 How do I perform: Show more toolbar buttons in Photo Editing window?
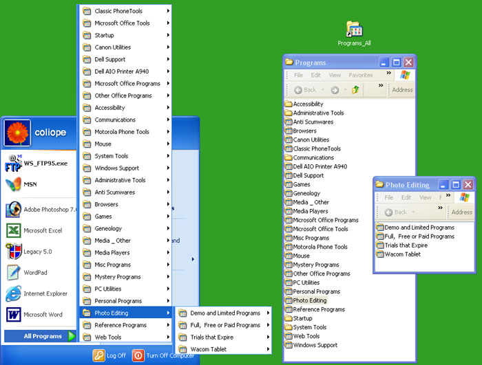(440, 208)
